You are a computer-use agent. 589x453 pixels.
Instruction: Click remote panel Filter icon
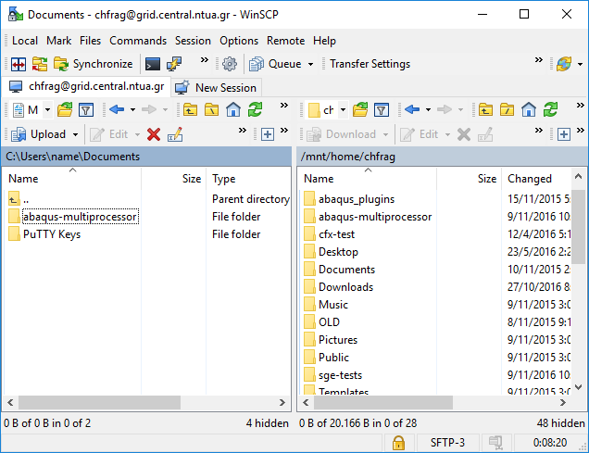(382, 110)
